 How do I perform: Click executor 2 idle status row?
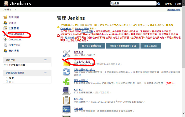click(x=27, y=82)
